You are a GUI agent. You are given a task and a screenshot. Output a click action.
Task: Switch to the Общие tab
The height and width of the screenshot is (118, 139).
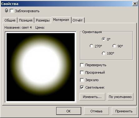coord(10,20)
